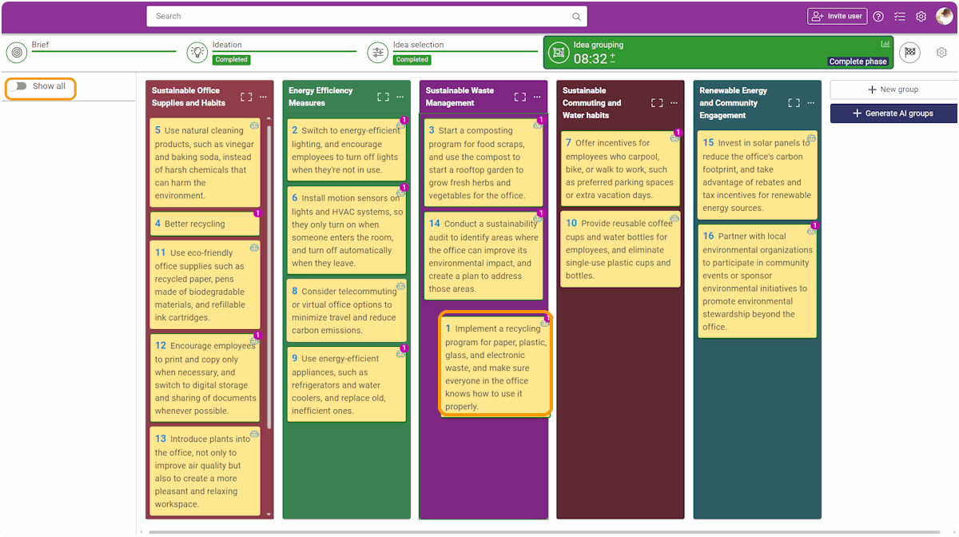Open more options for Energy Efficiency Measures group
959x537 pixels.
coord(400,97)
